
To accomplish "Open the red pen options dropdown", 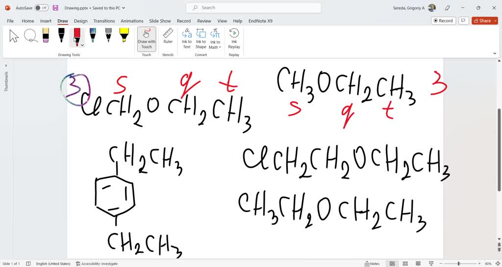I will (82, 45).
